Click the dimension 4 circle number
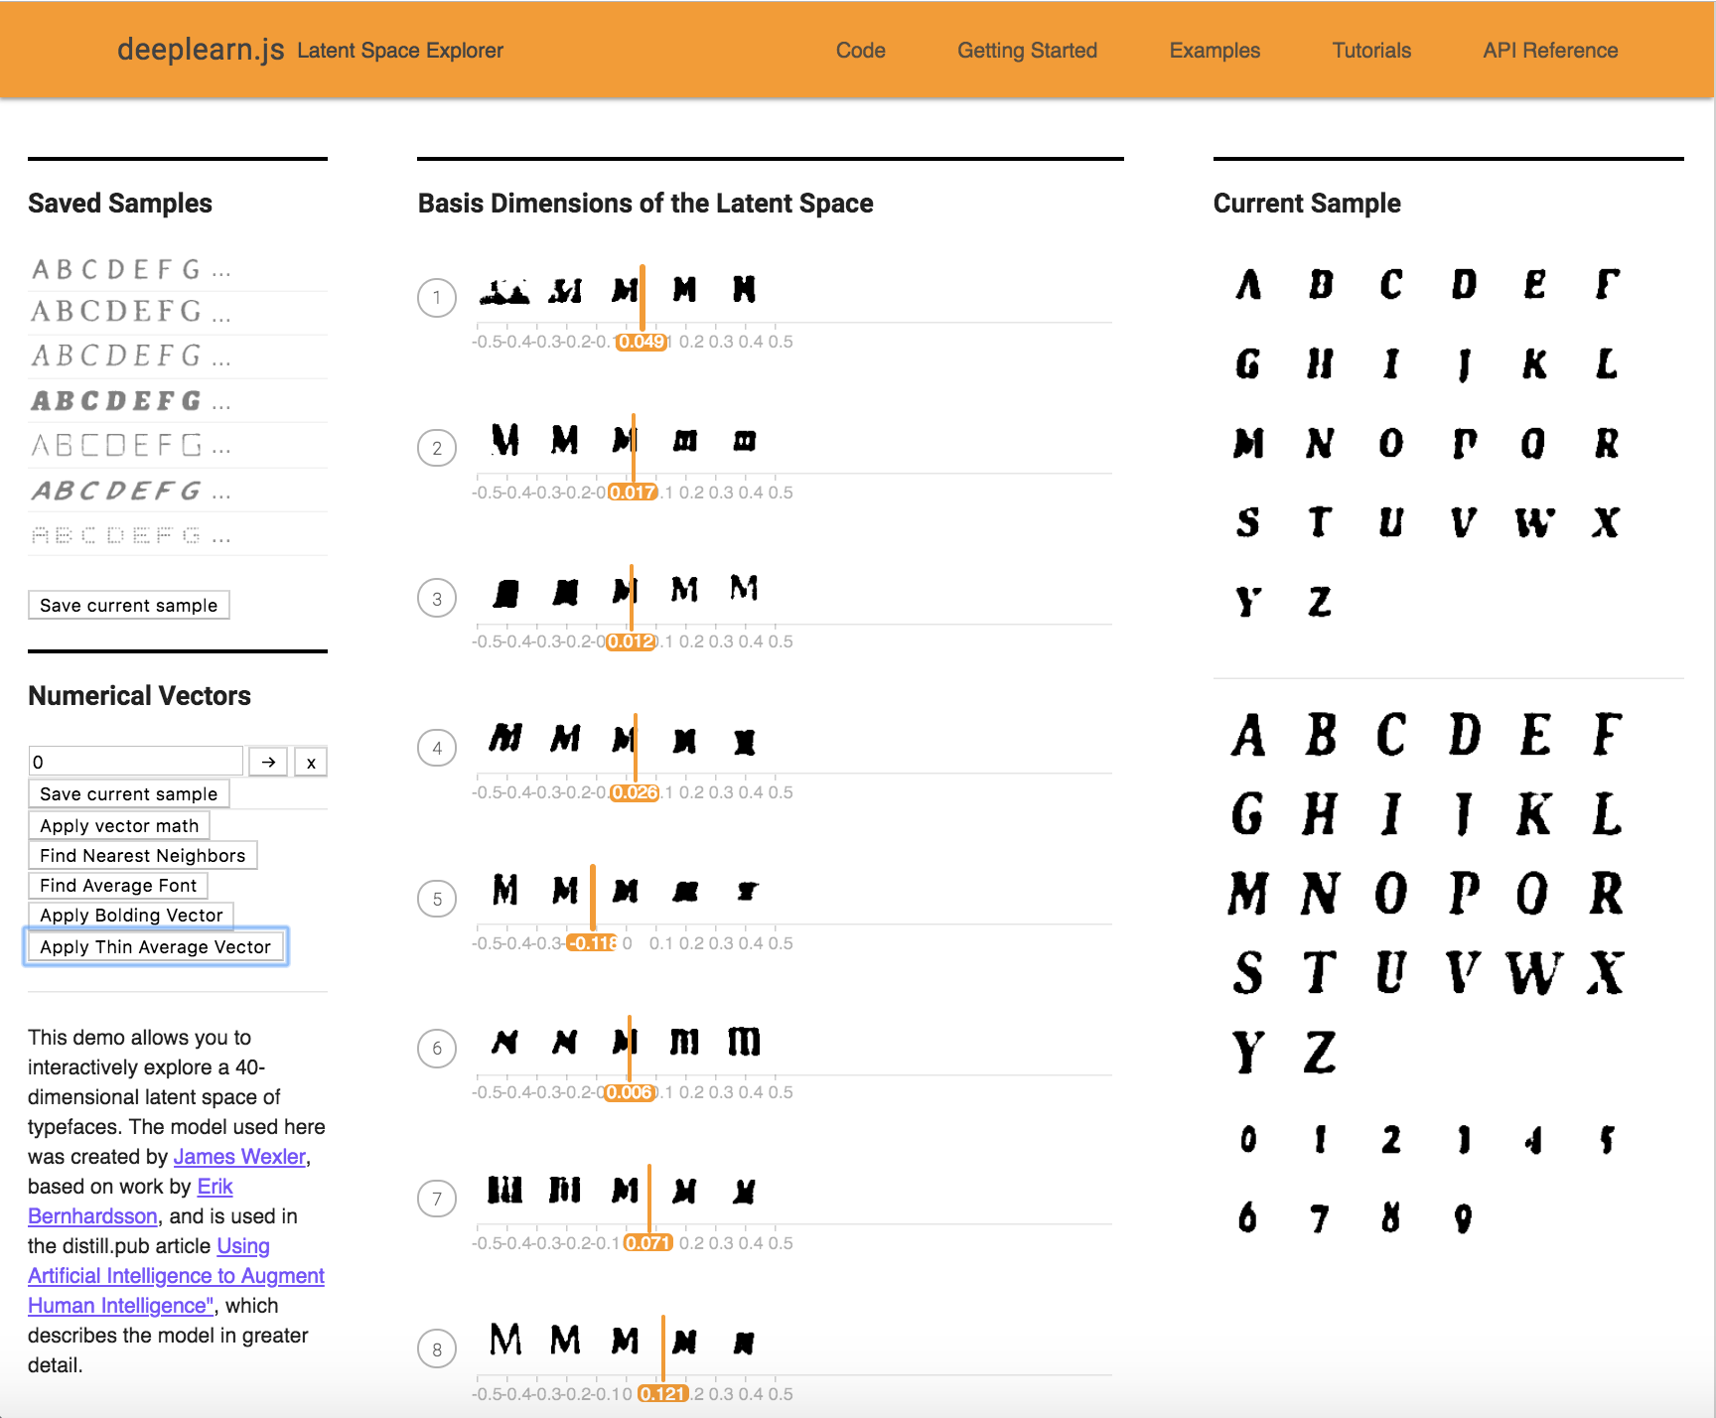The image size is (1716, 1418). 437,748
